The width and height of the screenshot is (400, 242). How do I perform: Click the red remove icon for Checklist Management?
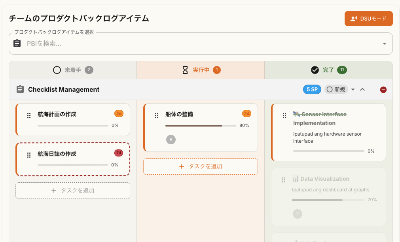[x=383, y=89]
